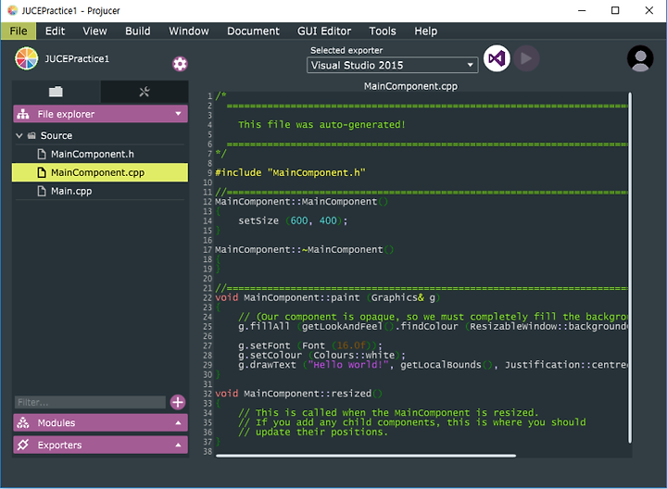Click the vertical code editor scrollbar
This screenshot has width=667, height=489.
(x=630, y=268)
